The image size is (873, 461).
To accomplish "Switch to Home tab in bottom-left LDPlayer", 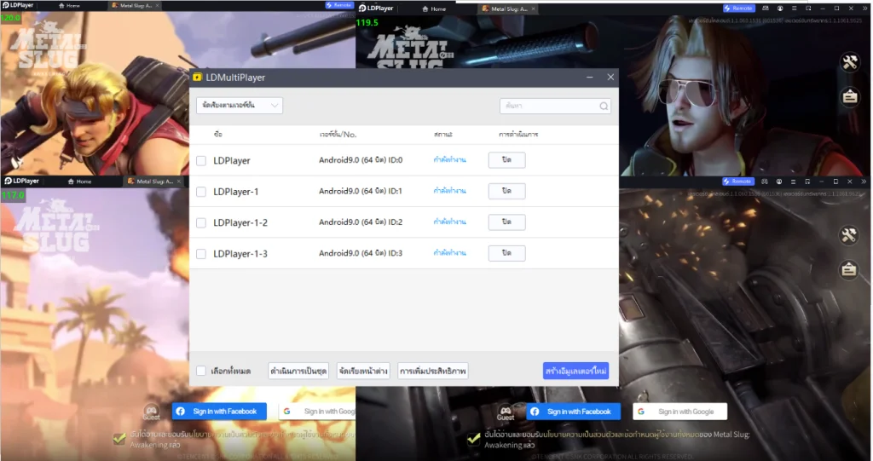I will point(79,182).
